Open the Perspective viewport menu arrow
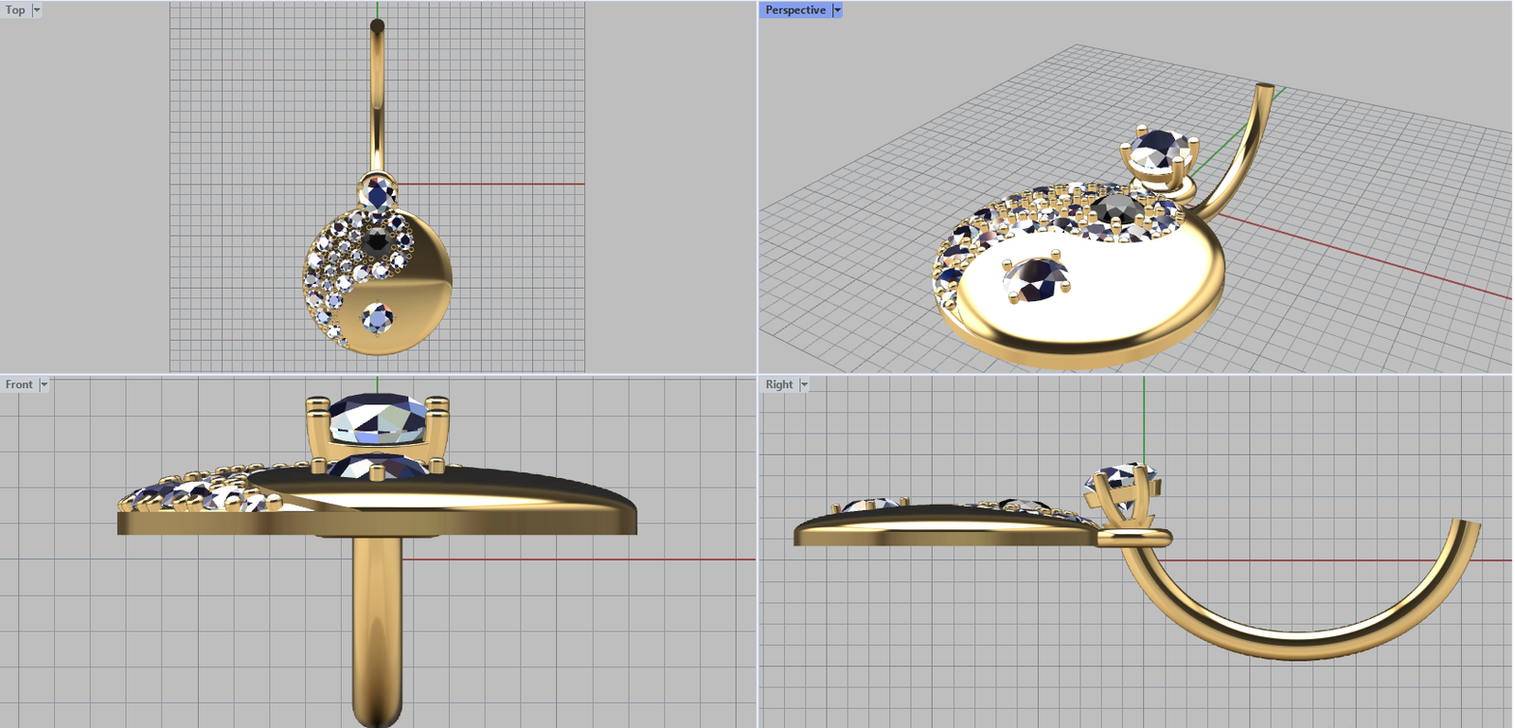1515x728 pixels. 837,10
